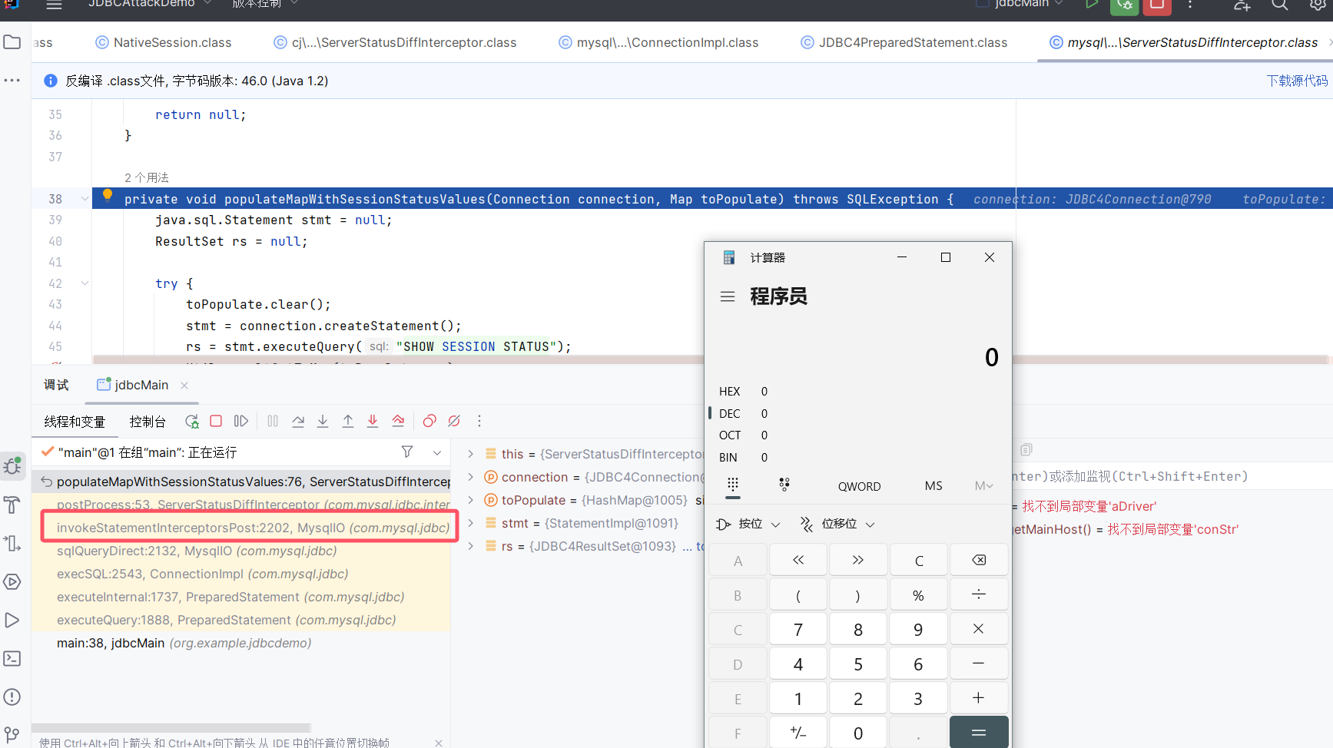Open the Project folder tool in left sidebar
The image size is (1333, 748).
12,41
